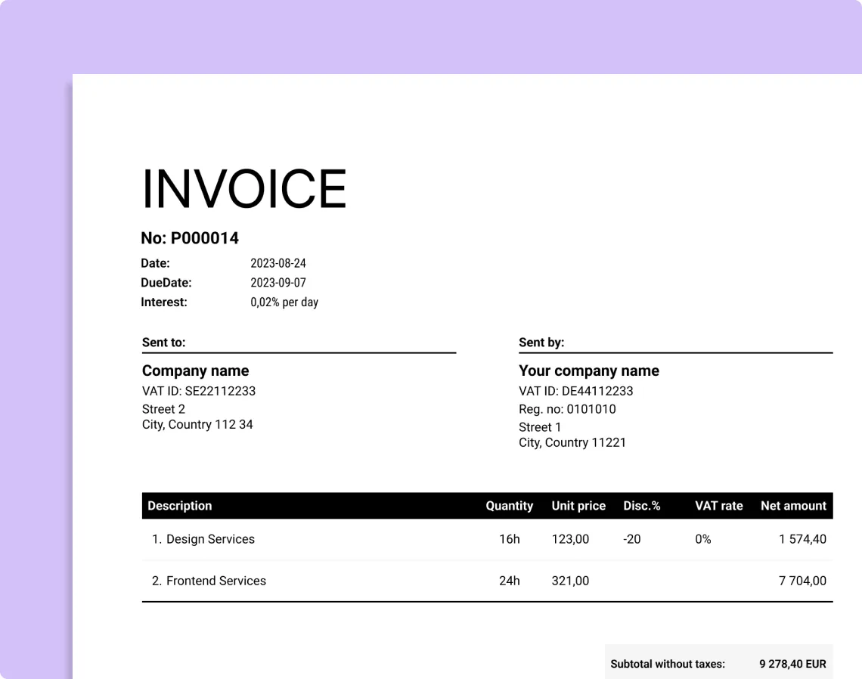Select the VAT rate column header
Image resolution: width=862 pixels, height=679 pixels.
pyautogui.click(x=718, y=506)
